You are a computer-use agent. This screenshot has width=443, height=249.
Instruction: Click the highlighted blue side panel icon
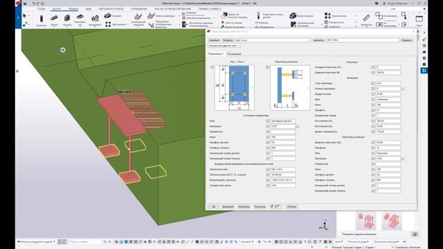(424, 71)
